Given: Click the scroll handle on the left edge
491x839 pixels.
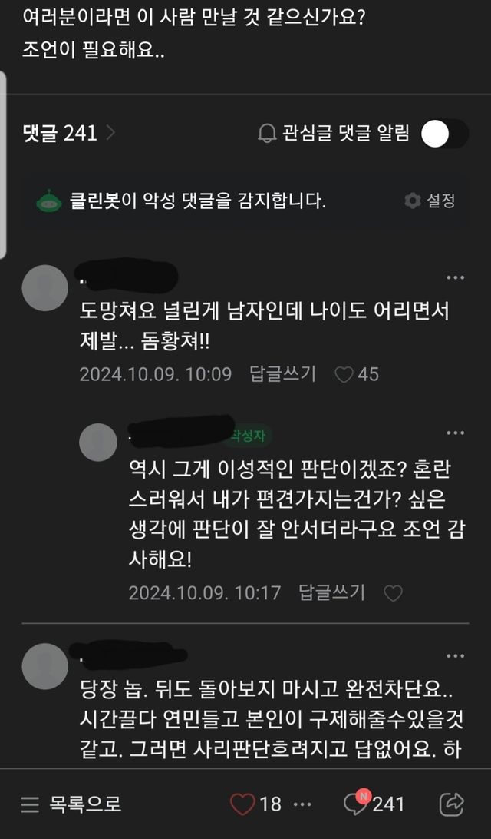Looking at the screenshot, I should tap(2, 164).
